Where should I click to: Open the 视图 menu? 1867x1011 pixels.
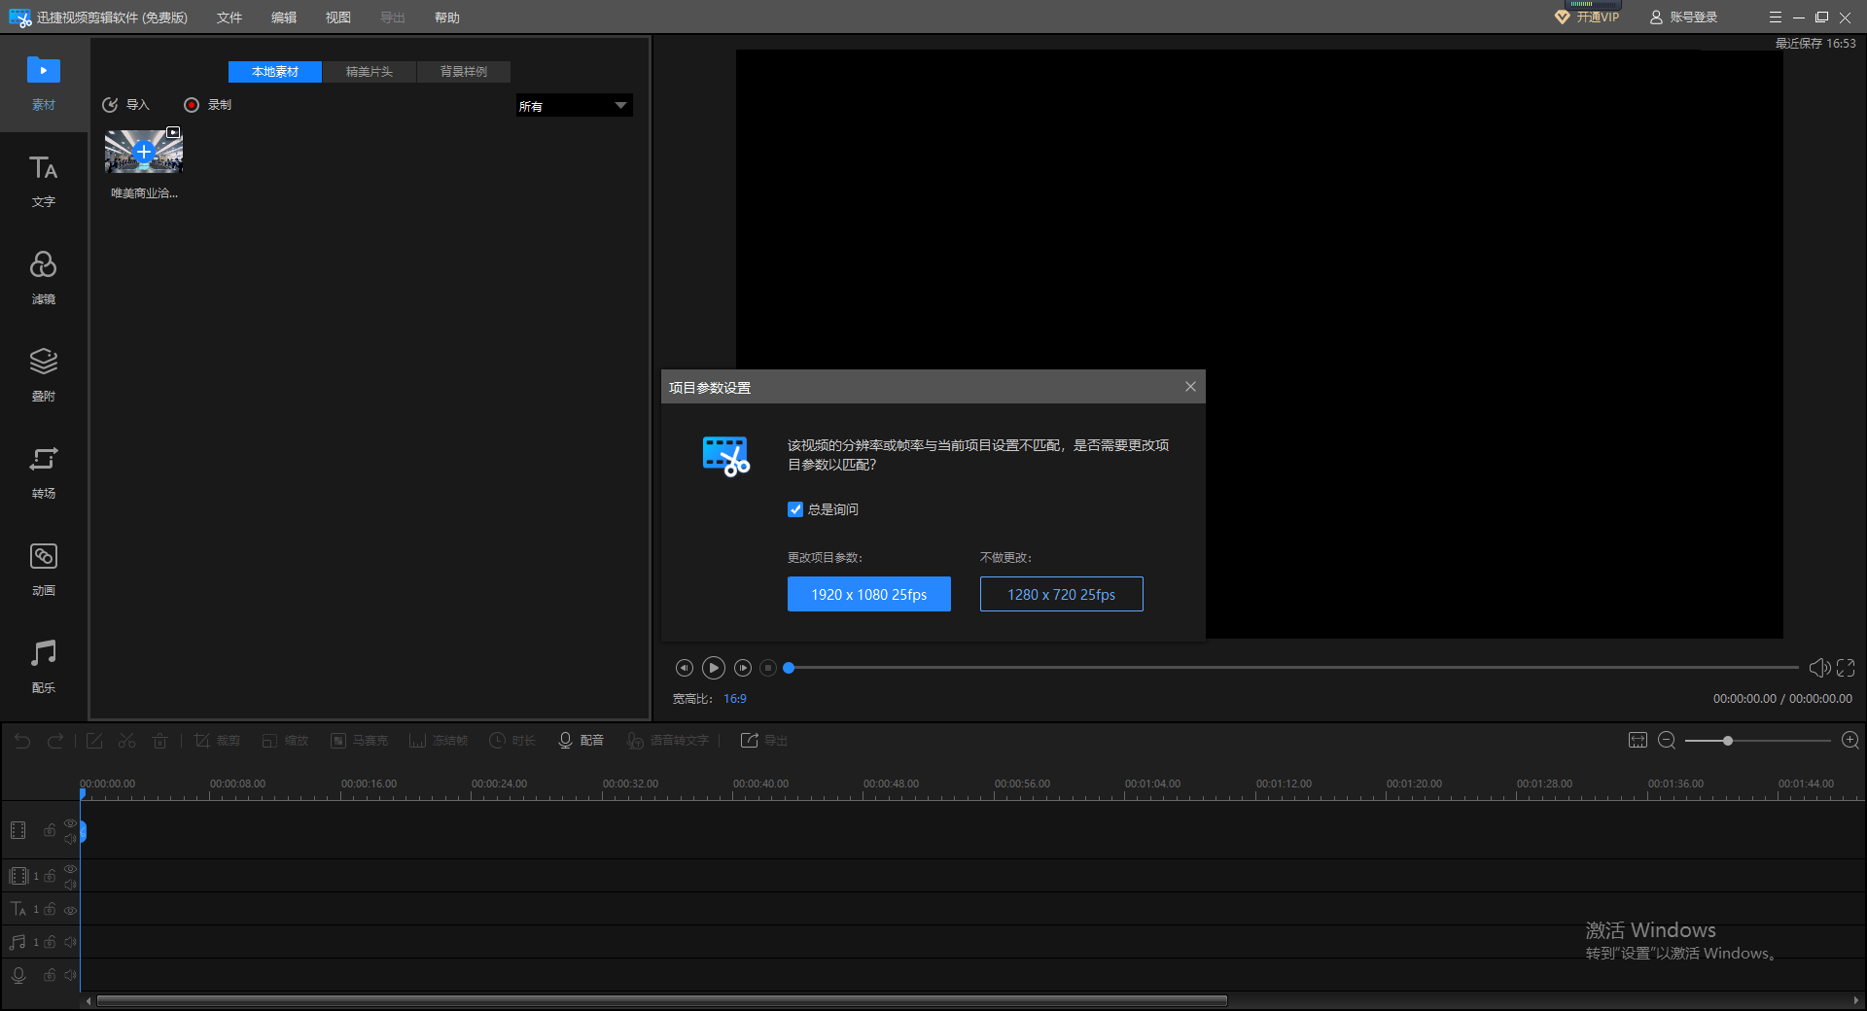(338, 17)
